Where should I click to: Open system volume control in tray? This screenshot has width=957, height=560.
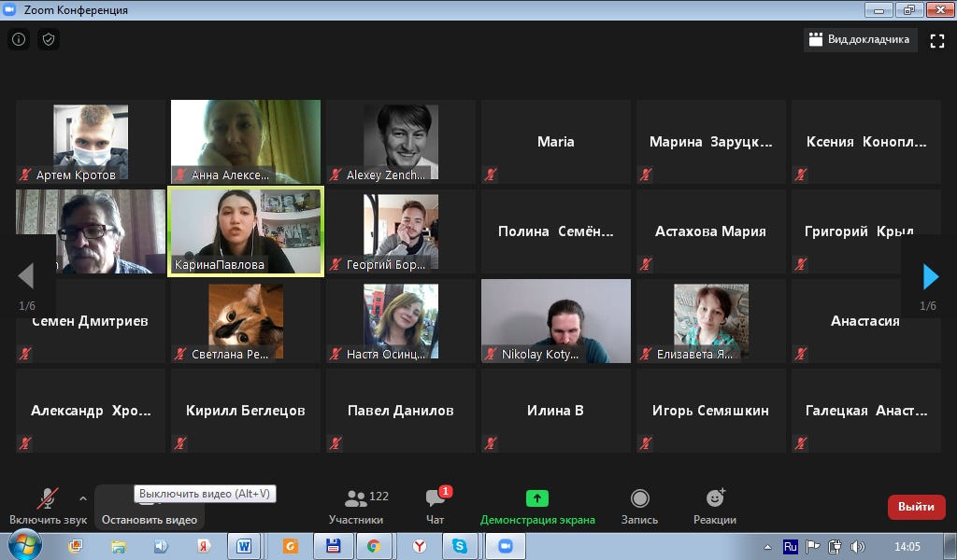pyautogui.click(x=858, y=547)
